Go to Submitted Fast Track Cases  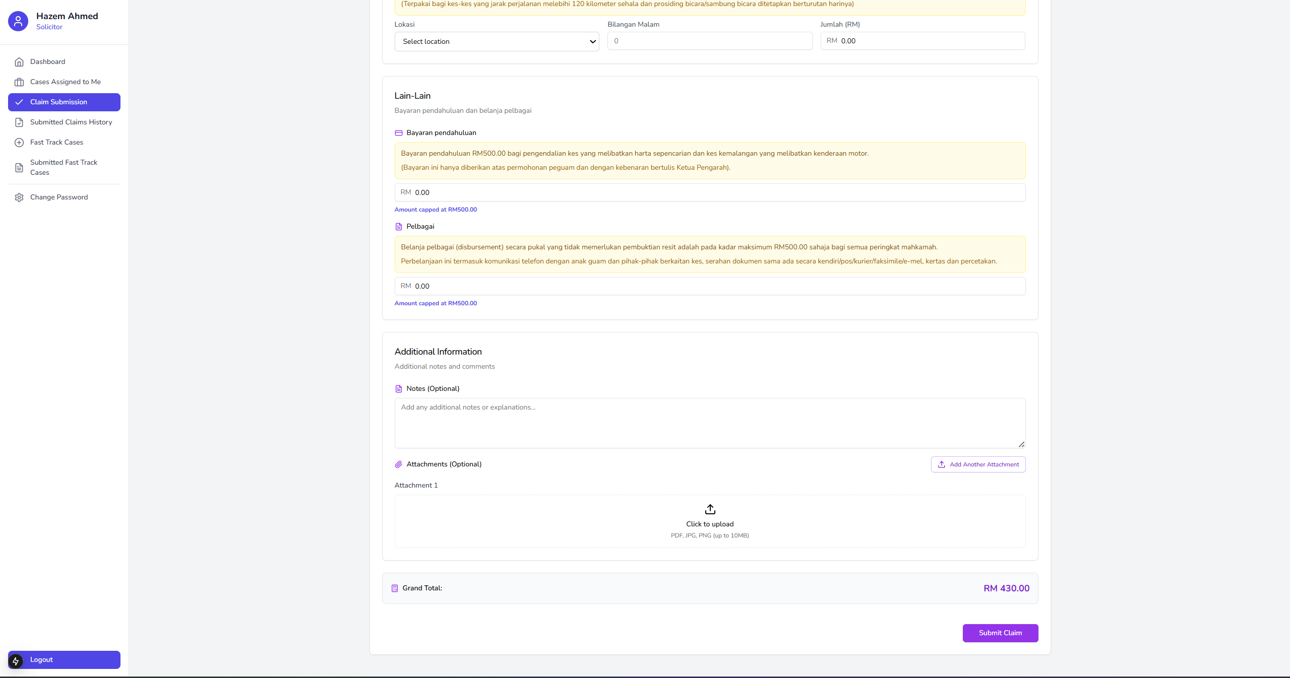(64, 167)
